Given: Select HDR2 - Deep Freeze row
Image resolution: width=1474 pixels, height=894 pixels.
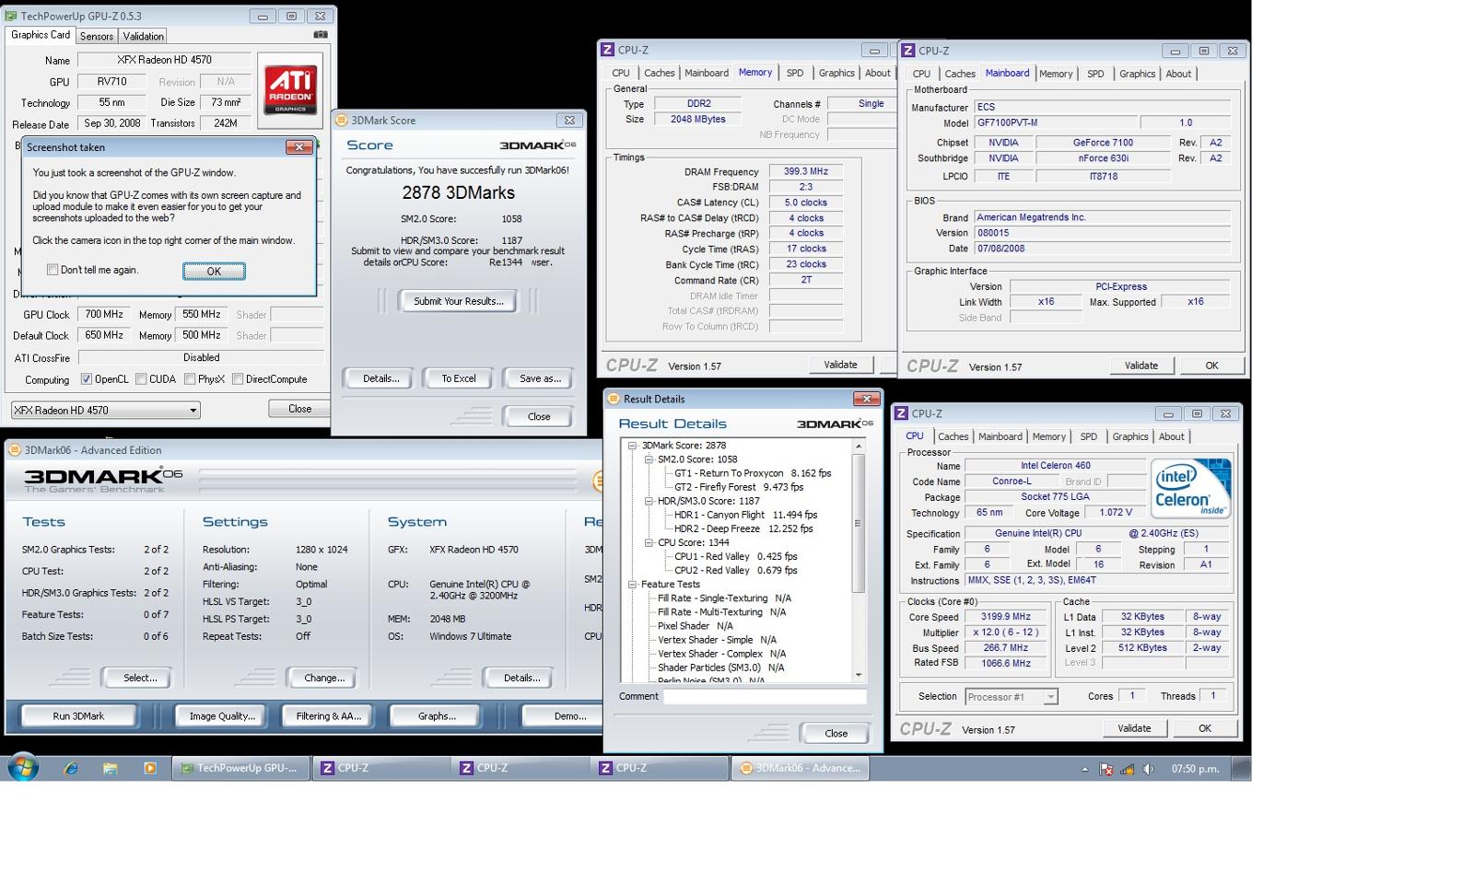Looking at the screenshot, I should 745,528.
